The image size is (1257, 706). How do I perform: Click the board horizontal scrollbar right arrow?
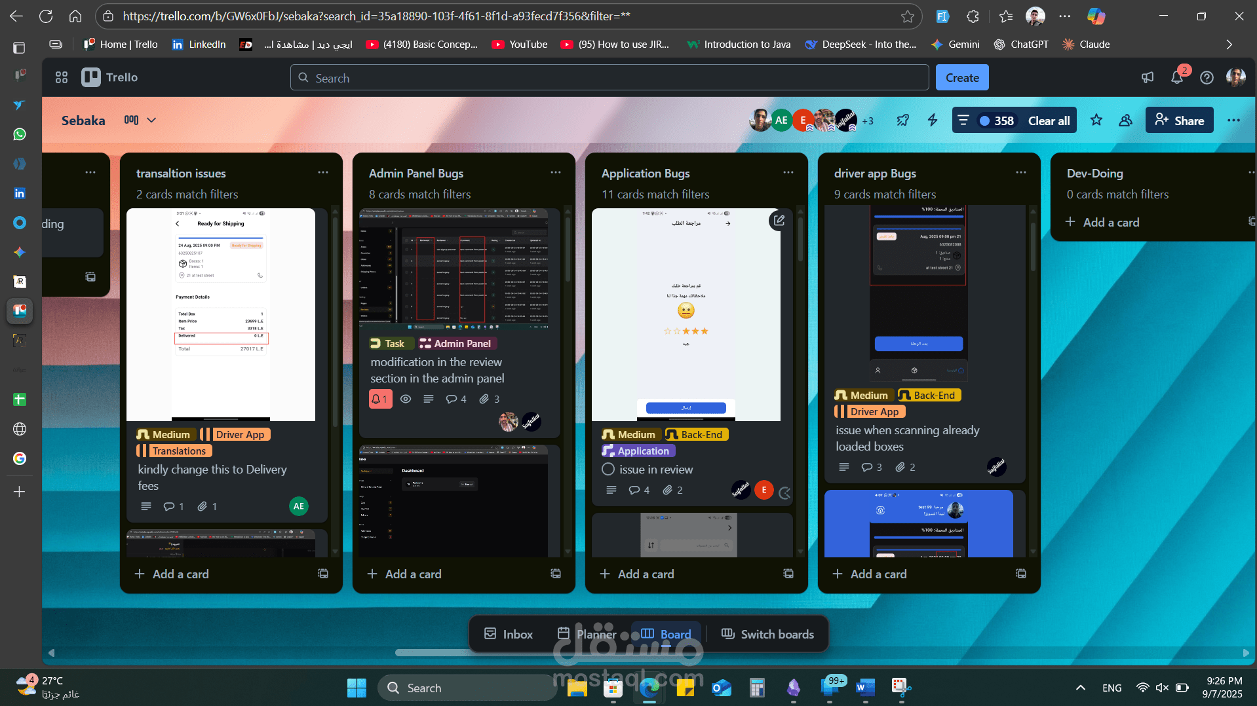1246,652
